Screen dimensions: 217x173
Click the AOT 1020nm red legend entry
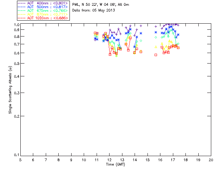coord(43,18)
